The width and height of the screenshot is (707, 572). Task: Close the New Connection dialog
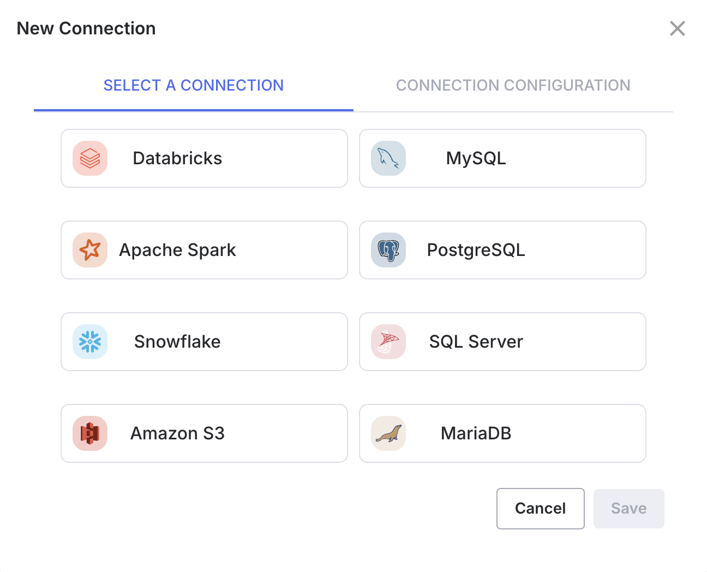tap(678, 28)
